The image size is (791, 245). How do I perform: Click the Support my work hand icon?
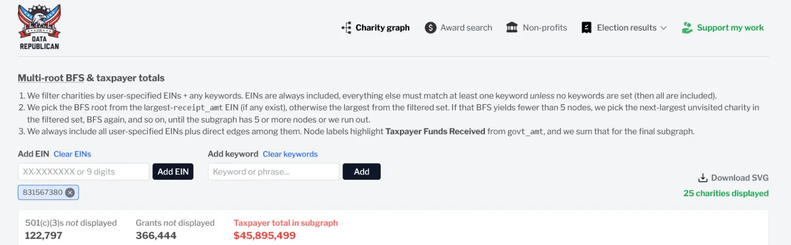point(687,28)
